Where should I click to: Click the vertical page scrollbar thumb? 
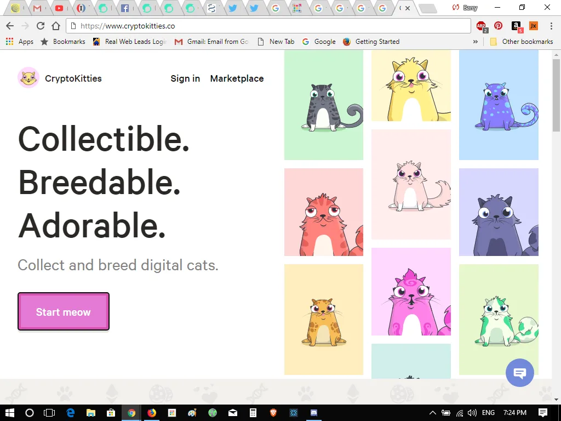point(556,95)
